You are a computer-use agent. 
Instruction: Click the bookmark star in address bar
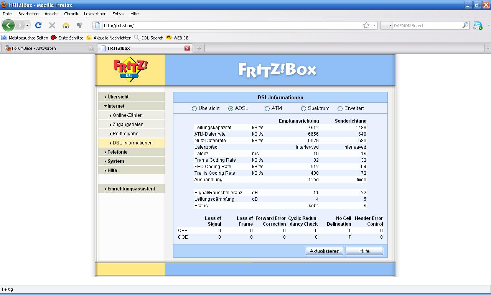(366, 25)
